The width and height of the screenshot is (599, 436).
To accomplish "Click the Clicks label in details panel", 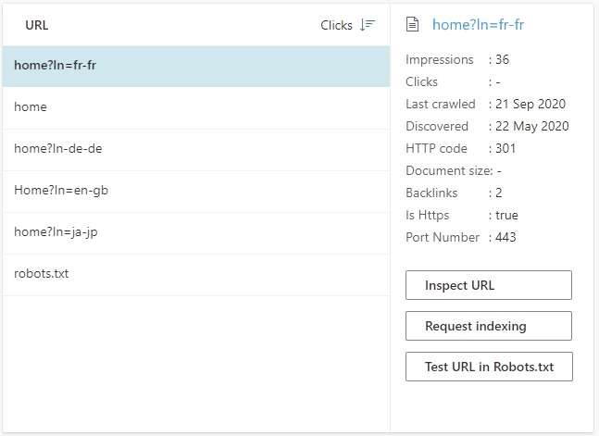I will (x=421, y=81).
